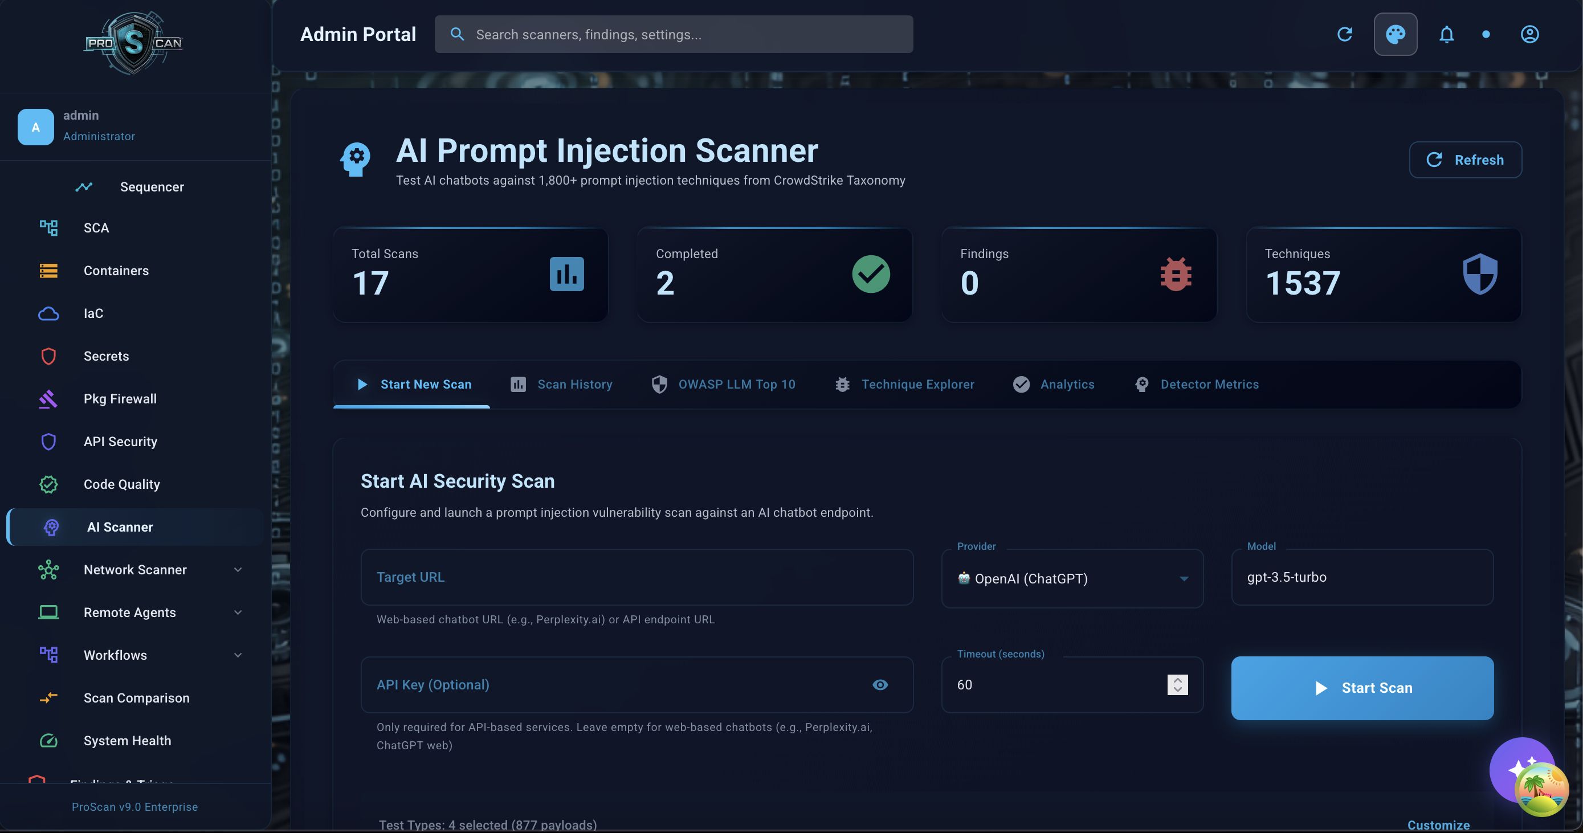Open the Provider dropdown
The image size is (1583, 833).
coord(1072,579)
